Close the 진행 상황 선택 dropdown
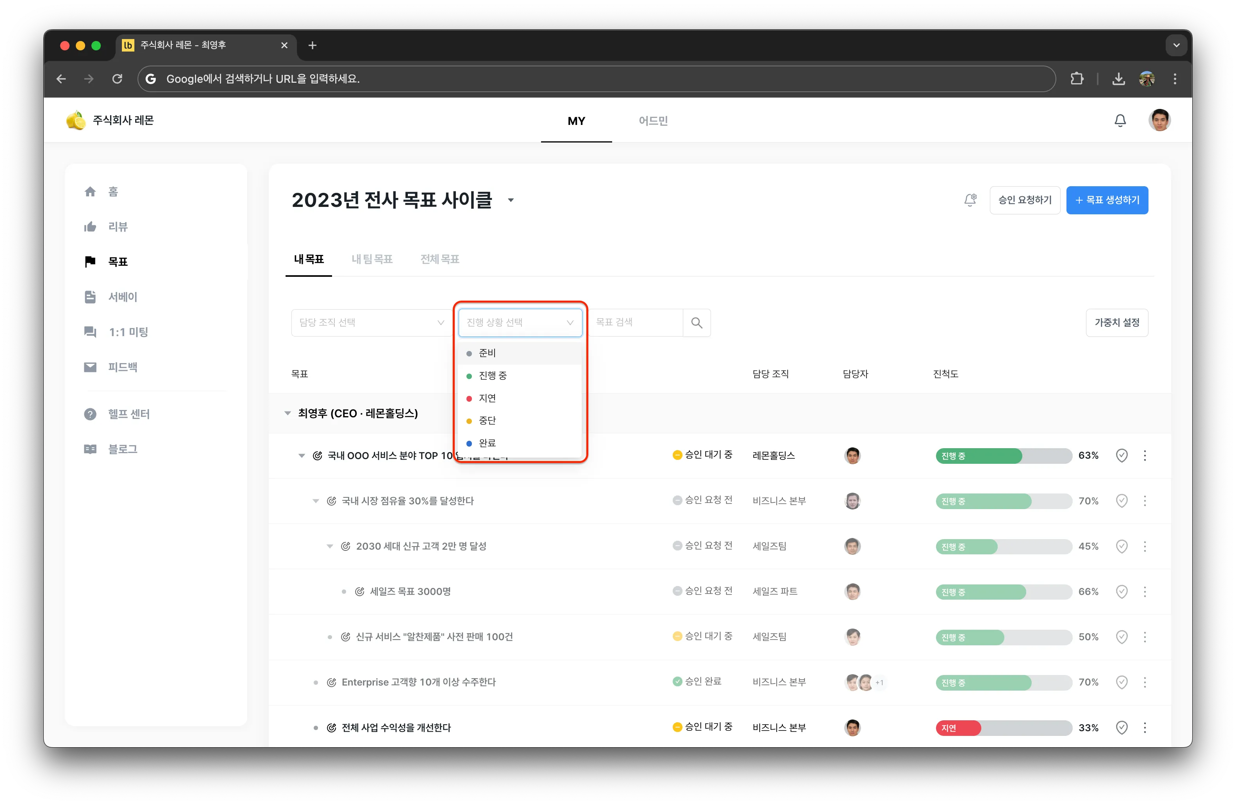 pos(520,323)
